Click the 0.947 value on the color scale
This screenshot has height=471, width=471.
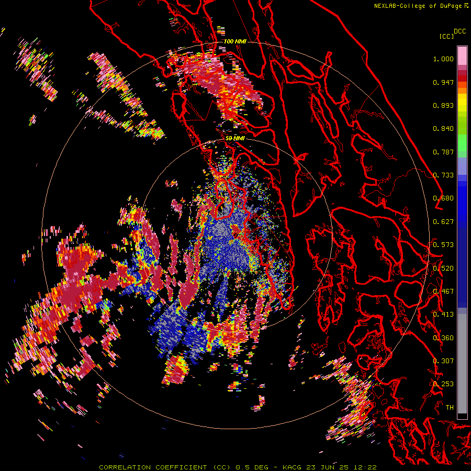click(443, 82)
